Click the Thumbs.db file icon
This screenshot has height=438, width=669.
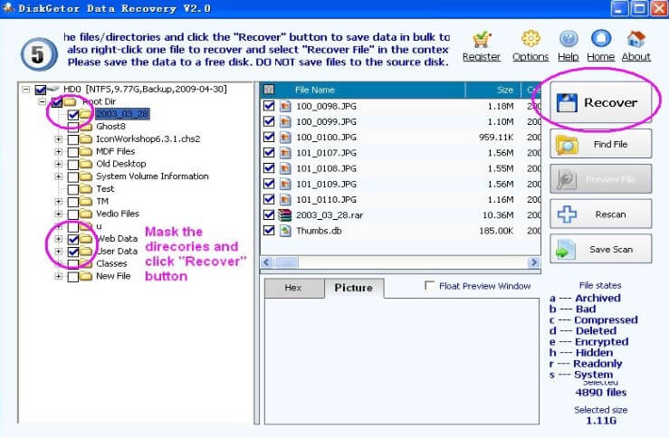tap(285, 231)
